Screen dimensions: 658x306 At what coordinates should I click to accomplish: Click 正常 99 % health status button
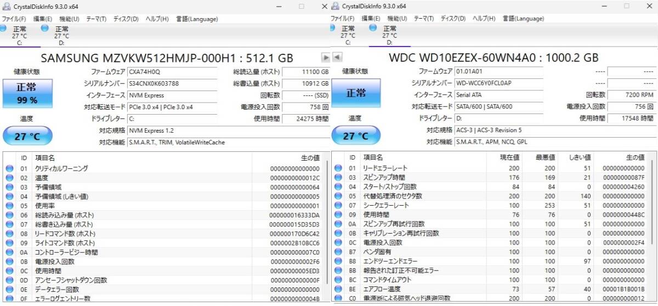tap(27, 93)
